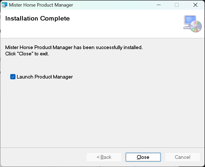205x167 pixels.
Task: Minimize the installer window
Action: [159, 5]
